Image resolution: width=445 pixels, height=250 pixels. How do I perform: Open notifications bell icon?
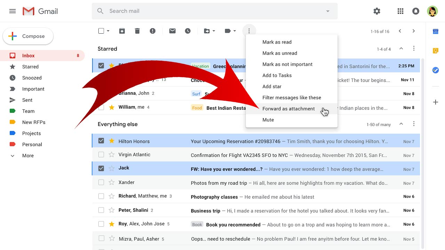416,11
